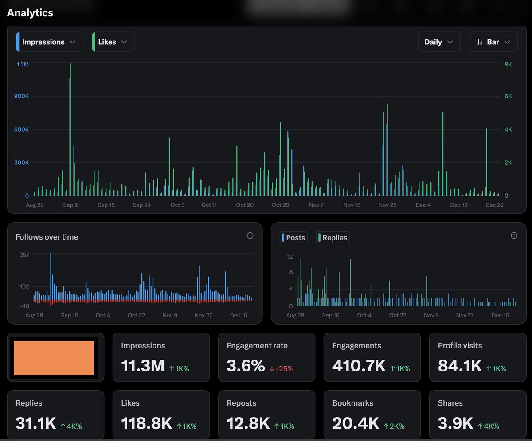Toggle the Replies series legend

pyautogui.click(x=332, y=238)
